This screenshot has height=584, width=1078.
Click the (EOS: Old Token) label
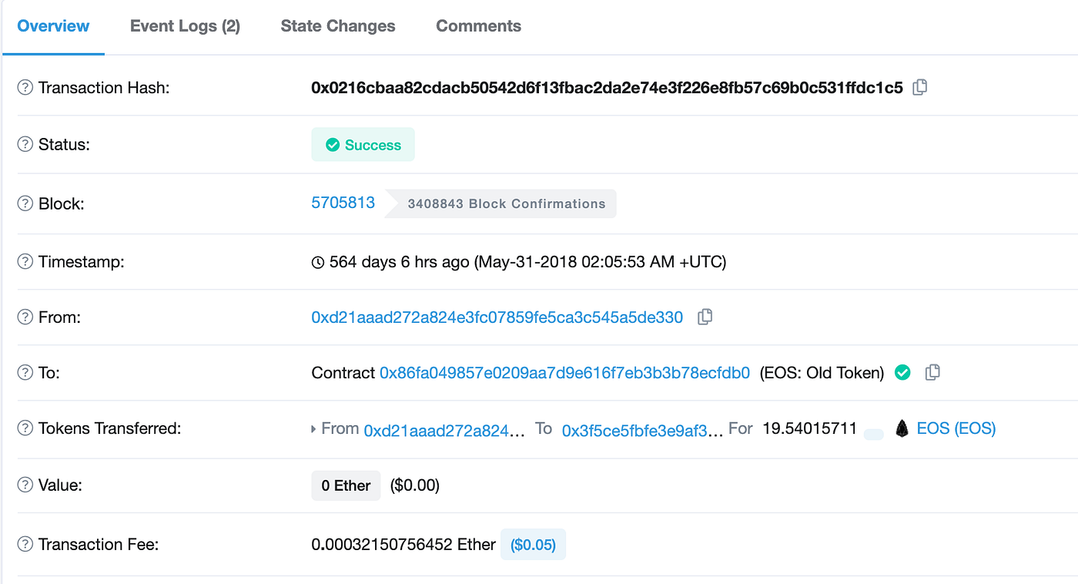click(x=822, y=373)
